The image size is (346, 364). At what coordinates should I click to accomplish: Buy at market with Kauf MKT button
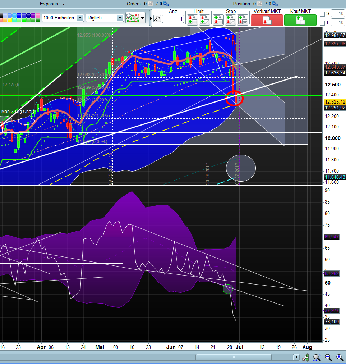pyautogui.click(x=300, y=20)
